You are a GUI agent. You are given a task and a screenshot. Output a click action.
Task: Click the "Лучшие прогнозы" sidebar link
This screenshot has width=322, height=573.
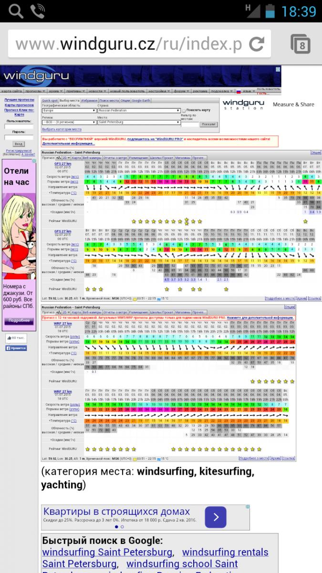click(x=19, y=100)
